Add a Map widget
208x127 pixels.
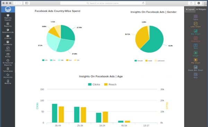click(x=196, y=75)
